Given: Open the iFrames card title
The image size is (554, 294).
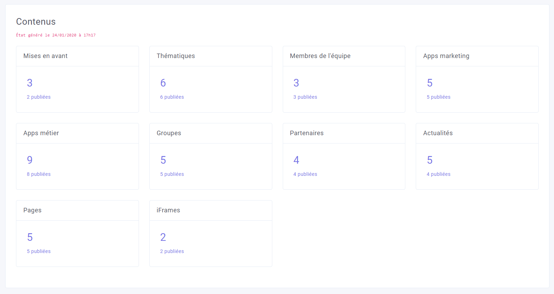Looking at the screenshot, I should pyautogui.click(x=169, y=210).
